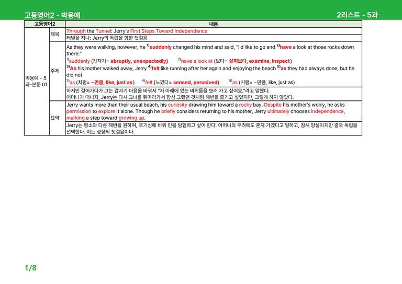
Task: Click the bold red word suddenly
Action: (x=161, y=47)
